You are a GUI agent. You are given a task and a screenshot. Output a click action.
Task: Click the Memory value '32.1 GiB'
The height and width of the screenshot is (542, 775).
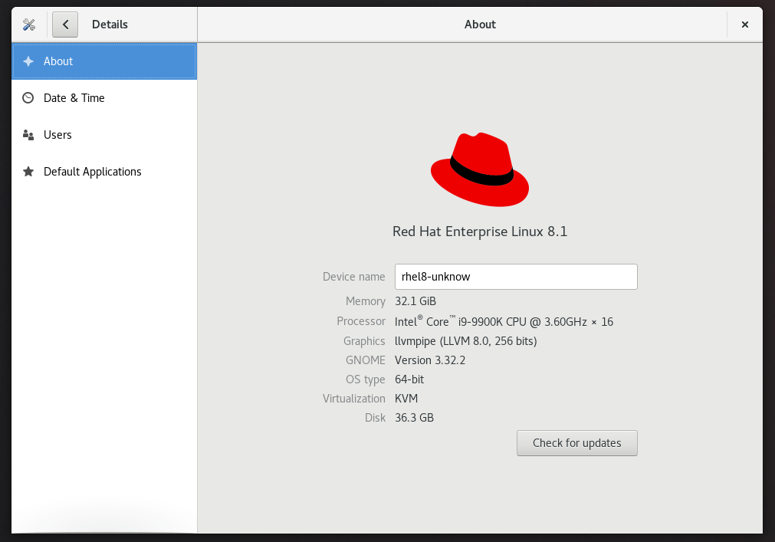415,301
